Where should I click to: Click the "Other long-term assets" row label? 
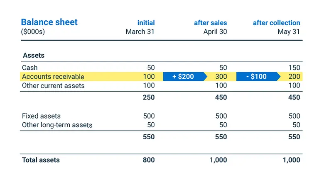coord(57,125)
